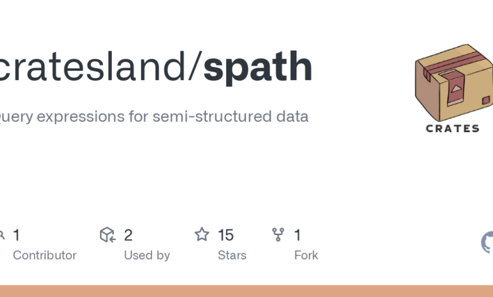The image size is (493, 297).
Task: Click the Contributor label
Action: tap(44, 255)
